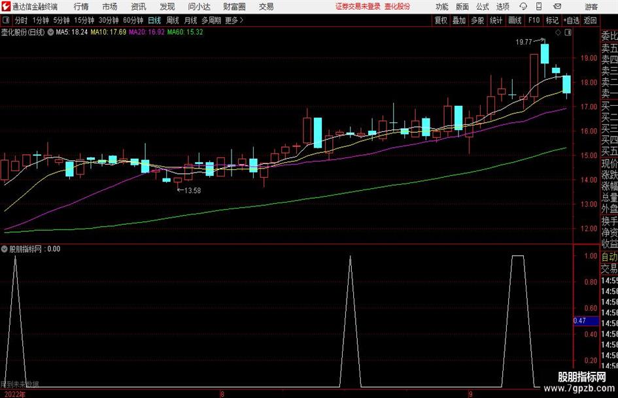618x398 pixels.
Task: Click the 统计 statistics button
Action: 496,20
